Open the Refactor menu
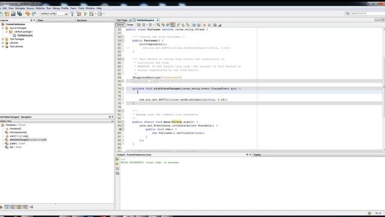This screenshot has height=217, width=385. click(40, 8)
